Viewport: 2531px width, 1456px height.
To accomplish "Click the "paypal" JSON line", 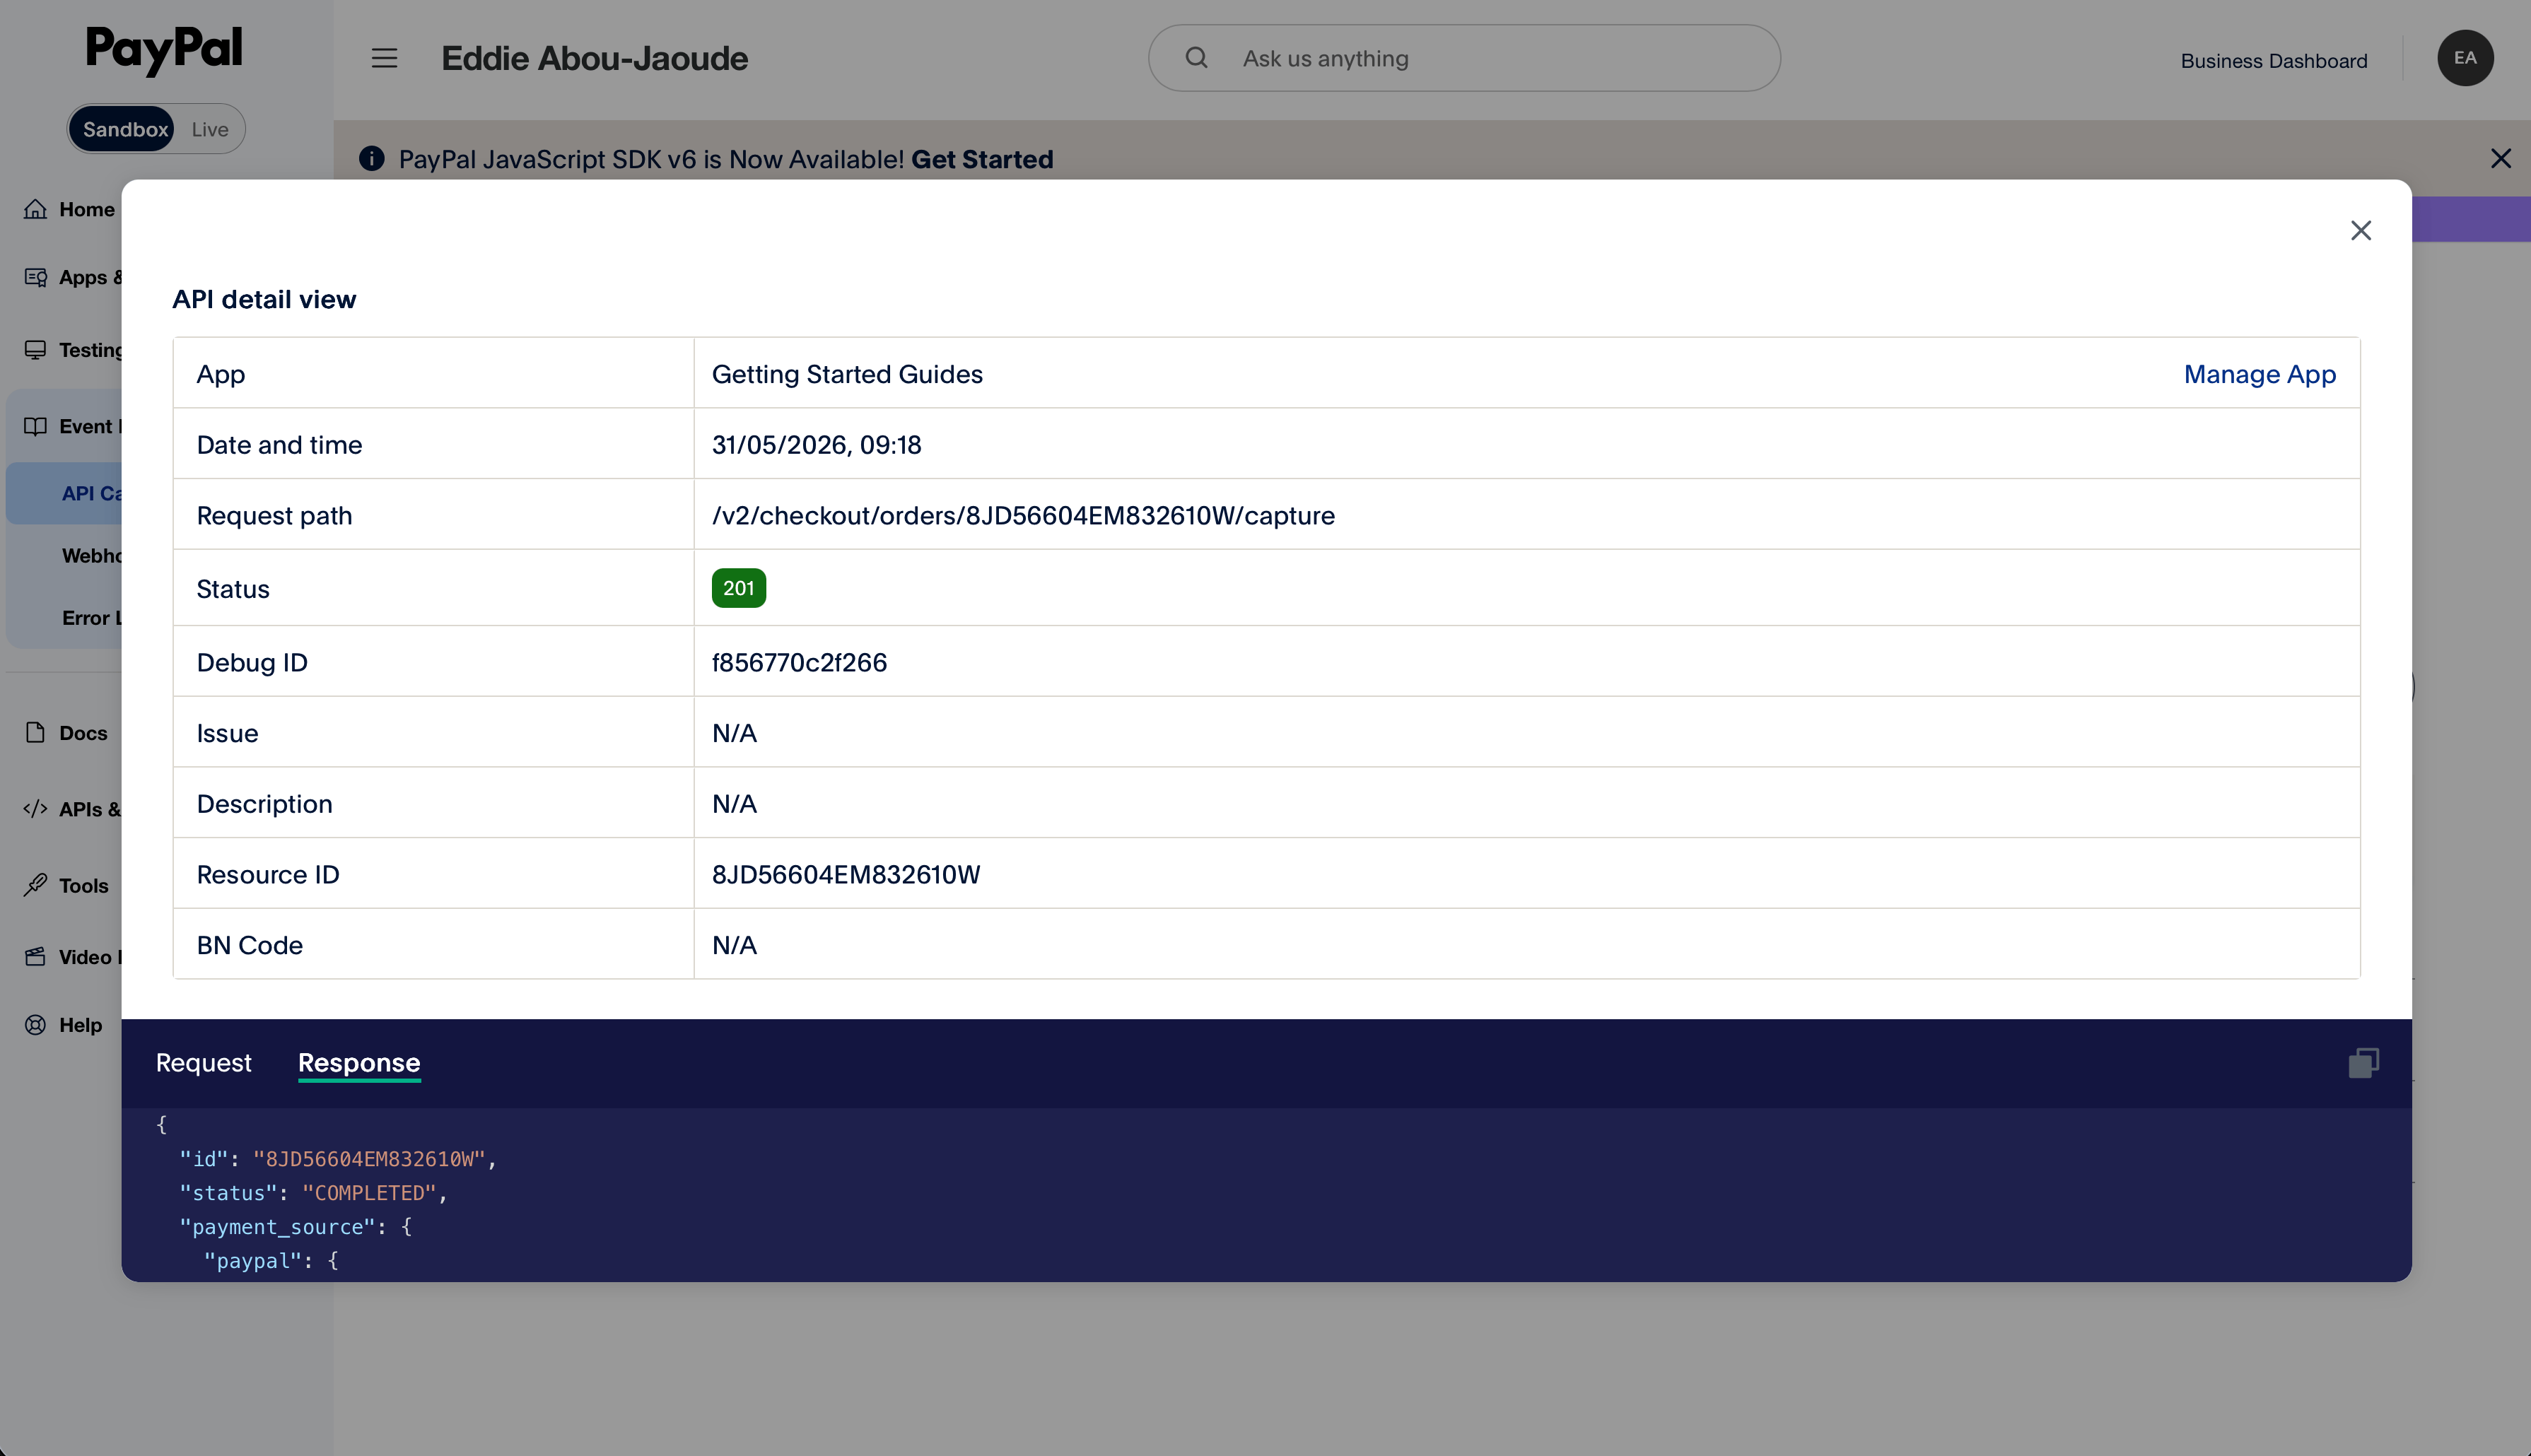I will coord(271,1261).
